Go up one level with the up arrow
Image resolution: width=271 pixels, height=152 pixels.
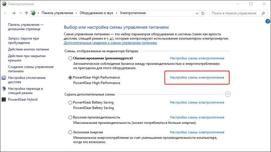point(27,13)
